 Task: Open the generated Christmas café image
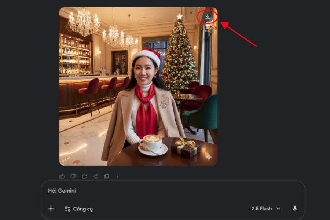138,87
